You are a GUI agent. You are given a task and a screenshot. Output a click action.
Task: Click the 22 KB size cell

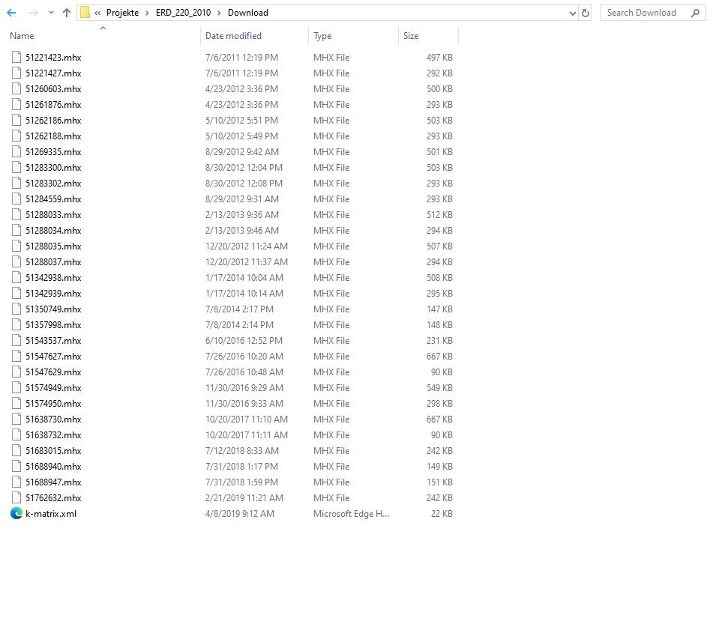442,514
